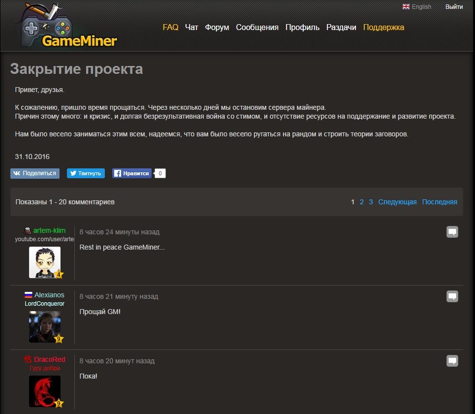475x414 pixels.
Task: Open the FAQ menu item
Action: click(170, 27)
